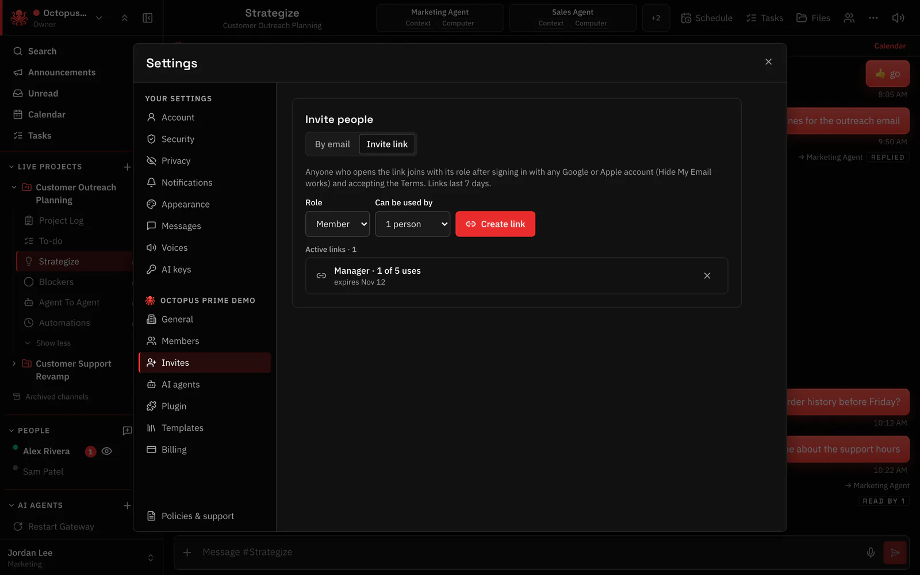Click Show less in project list

point(53,343)
